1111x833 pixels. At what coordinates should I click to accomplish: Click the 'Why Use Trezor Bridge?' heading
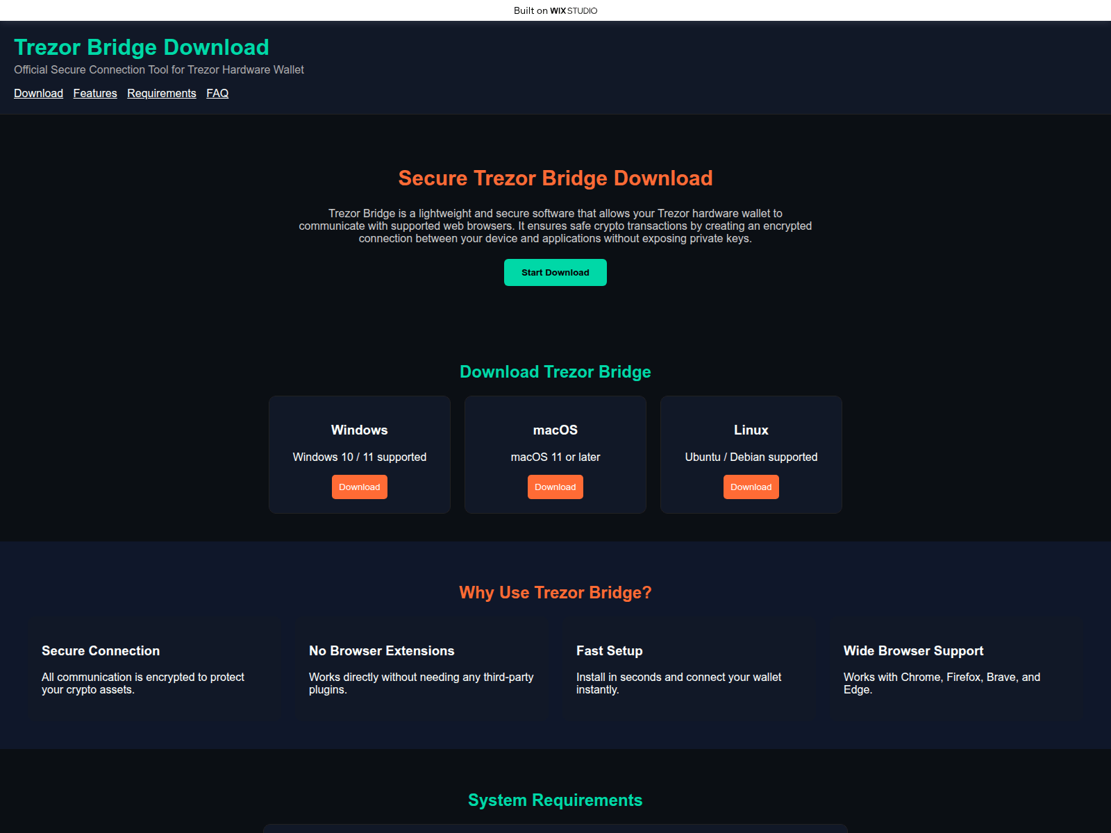point(555,592)
